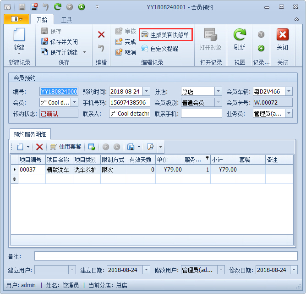This screenshot has width=306, height=294.
Task: Click the 新建 new record icon
Action: point(19,36)
